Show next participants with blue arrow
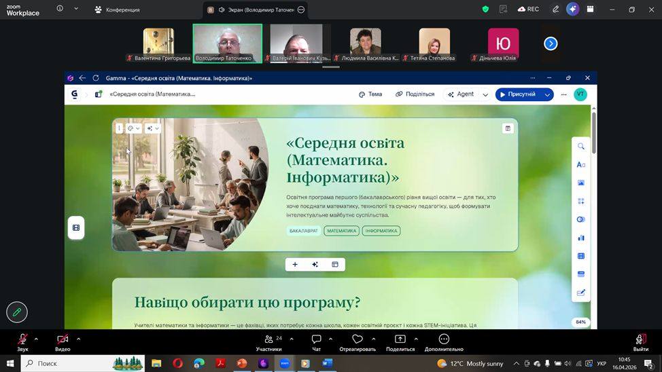The height and width of the screenshot is (372, 662). (551, 43)
